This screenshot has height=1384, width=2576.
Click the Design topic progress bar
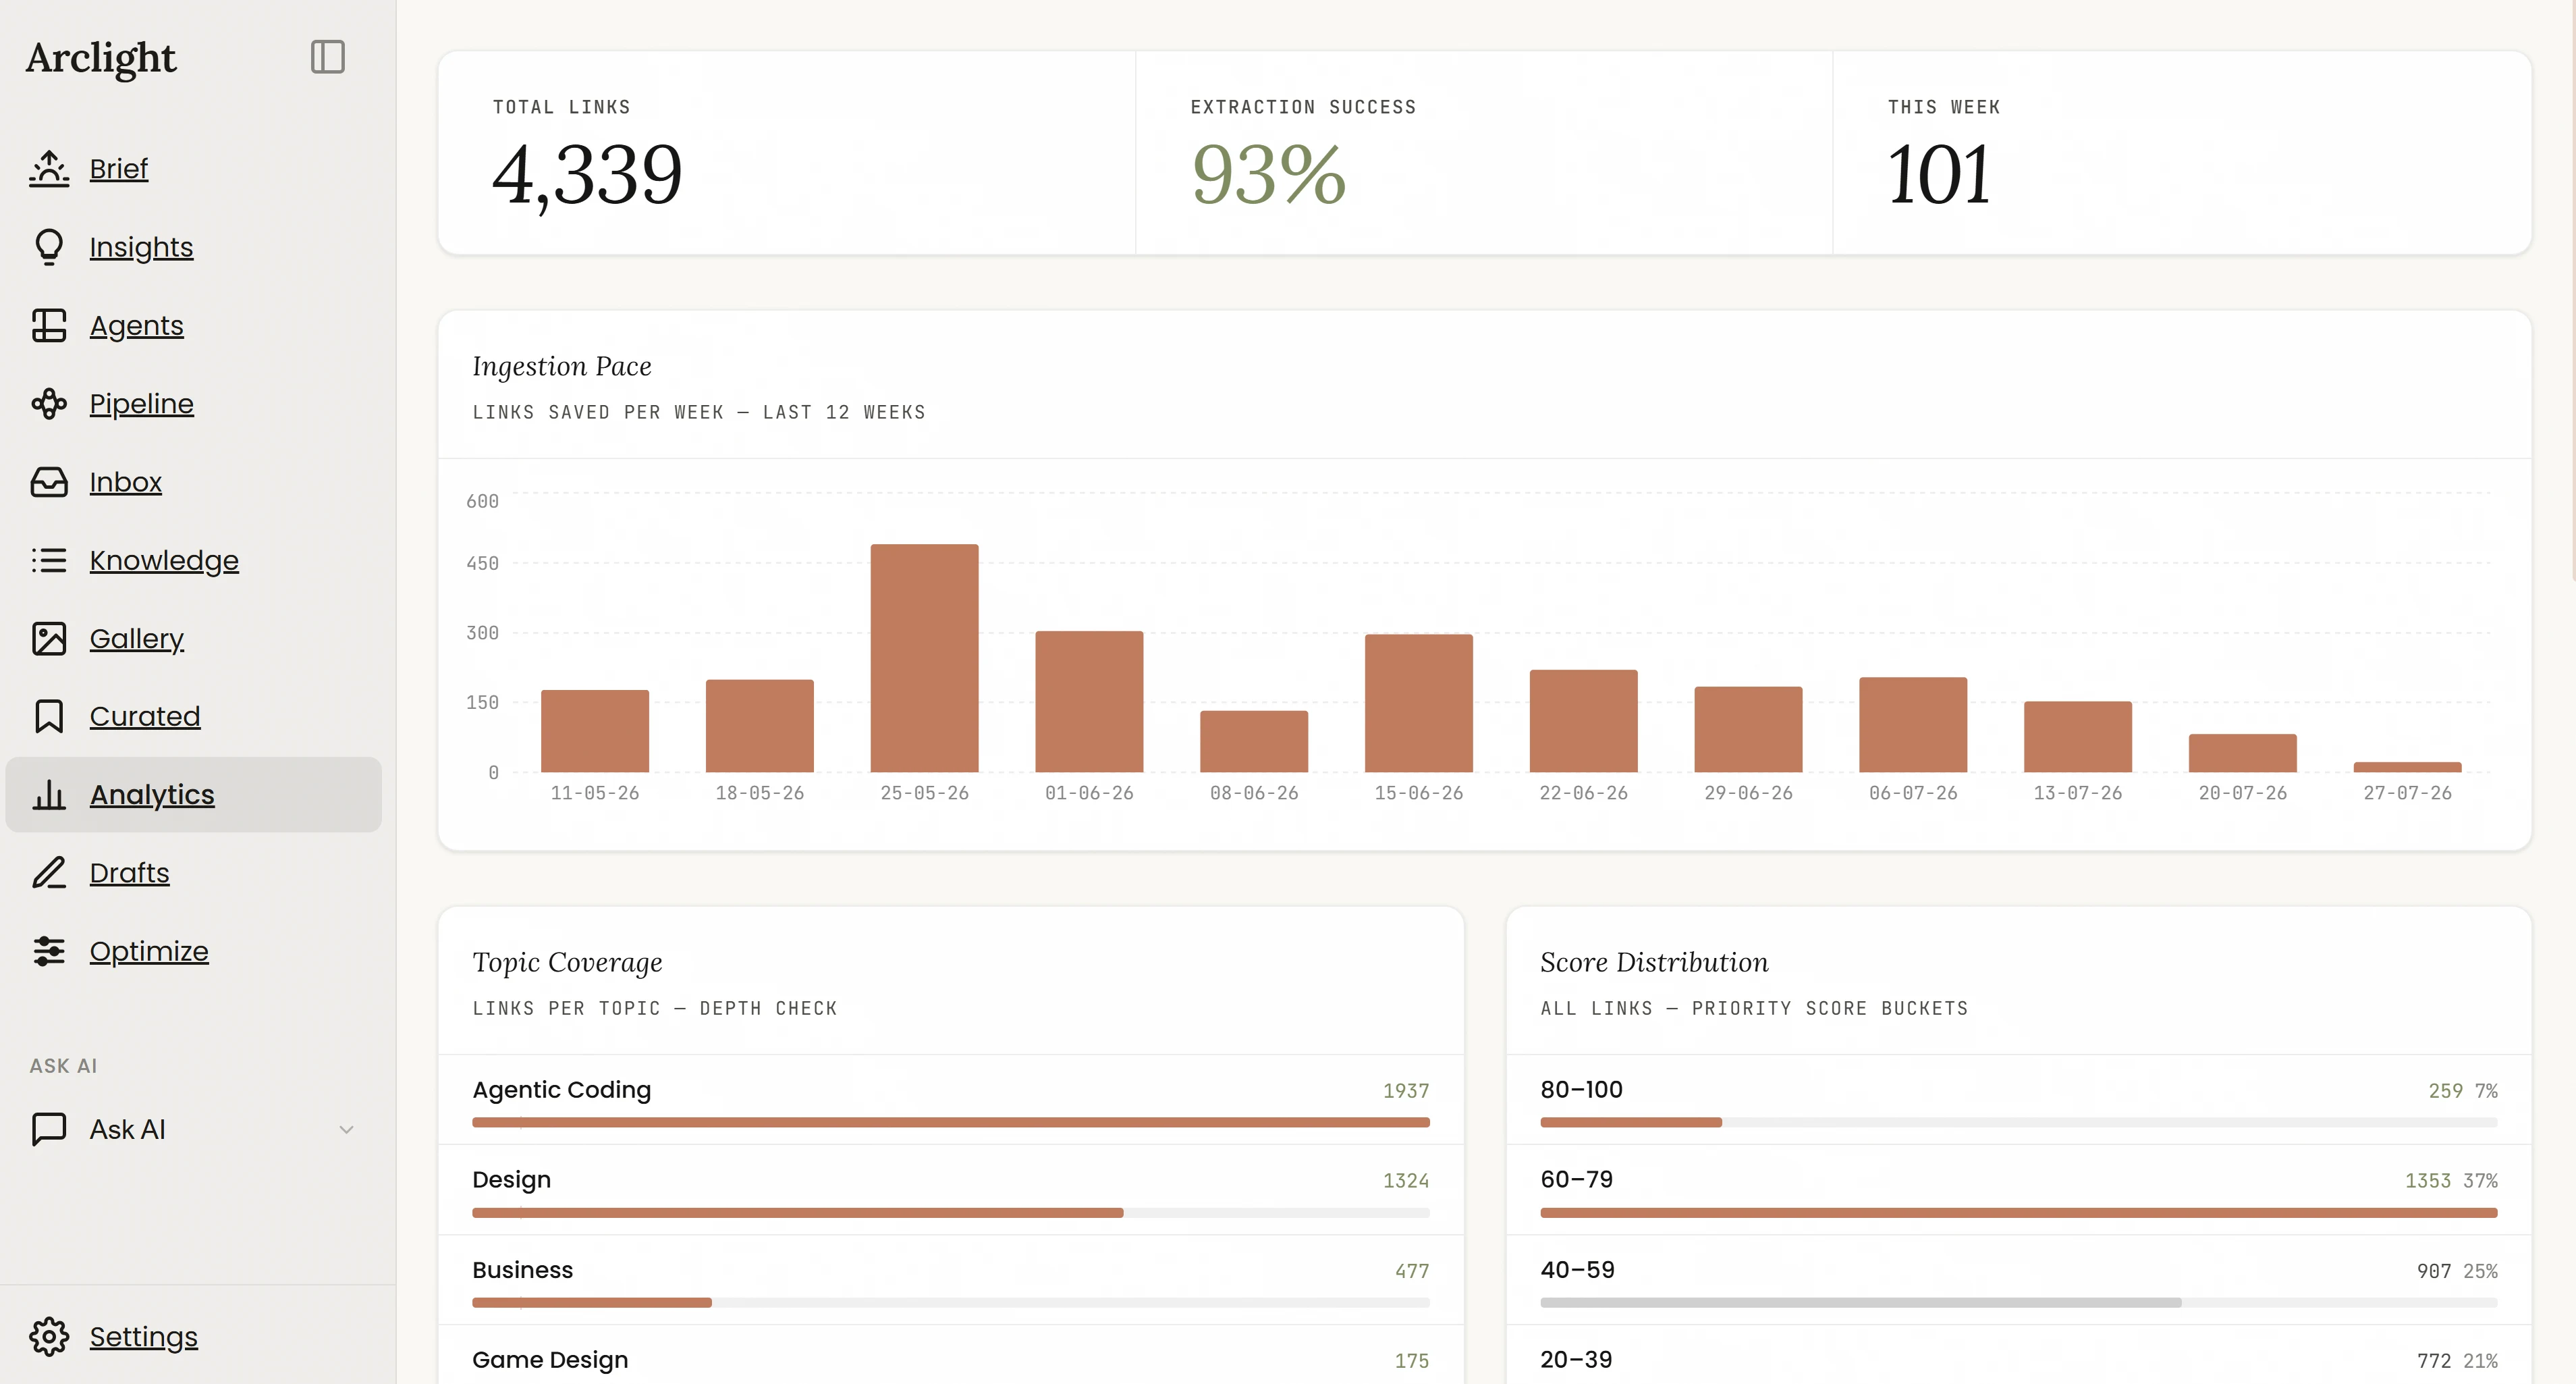(x=951, y=1213)
